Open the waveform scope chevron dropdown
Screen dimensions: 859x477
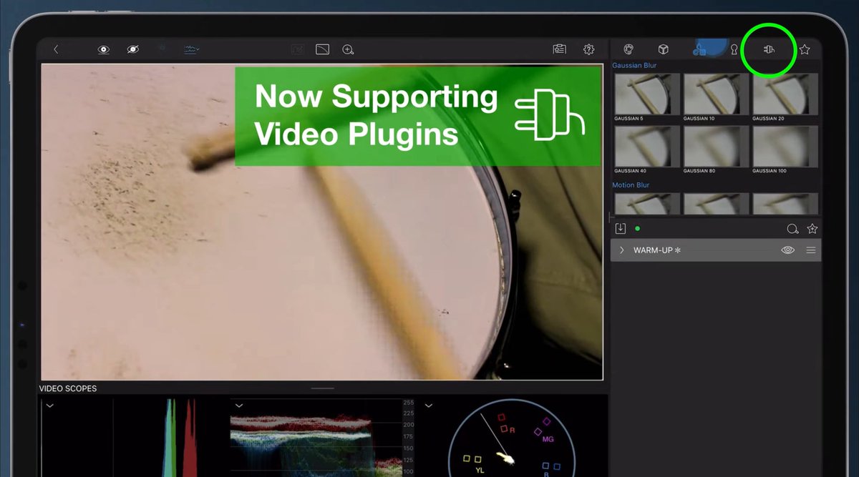pos(239,405)
